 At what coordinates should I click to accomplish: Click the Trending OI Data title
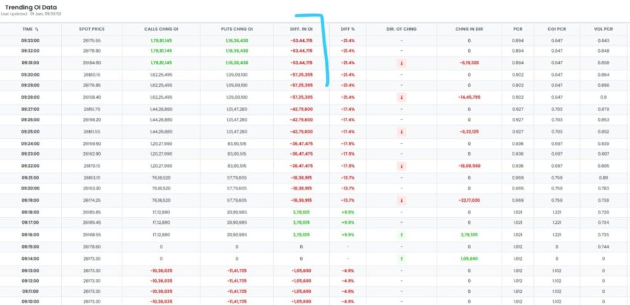coord(31,6)
